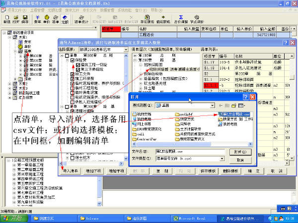Open the 工程管理 menu

pos(37,10)
